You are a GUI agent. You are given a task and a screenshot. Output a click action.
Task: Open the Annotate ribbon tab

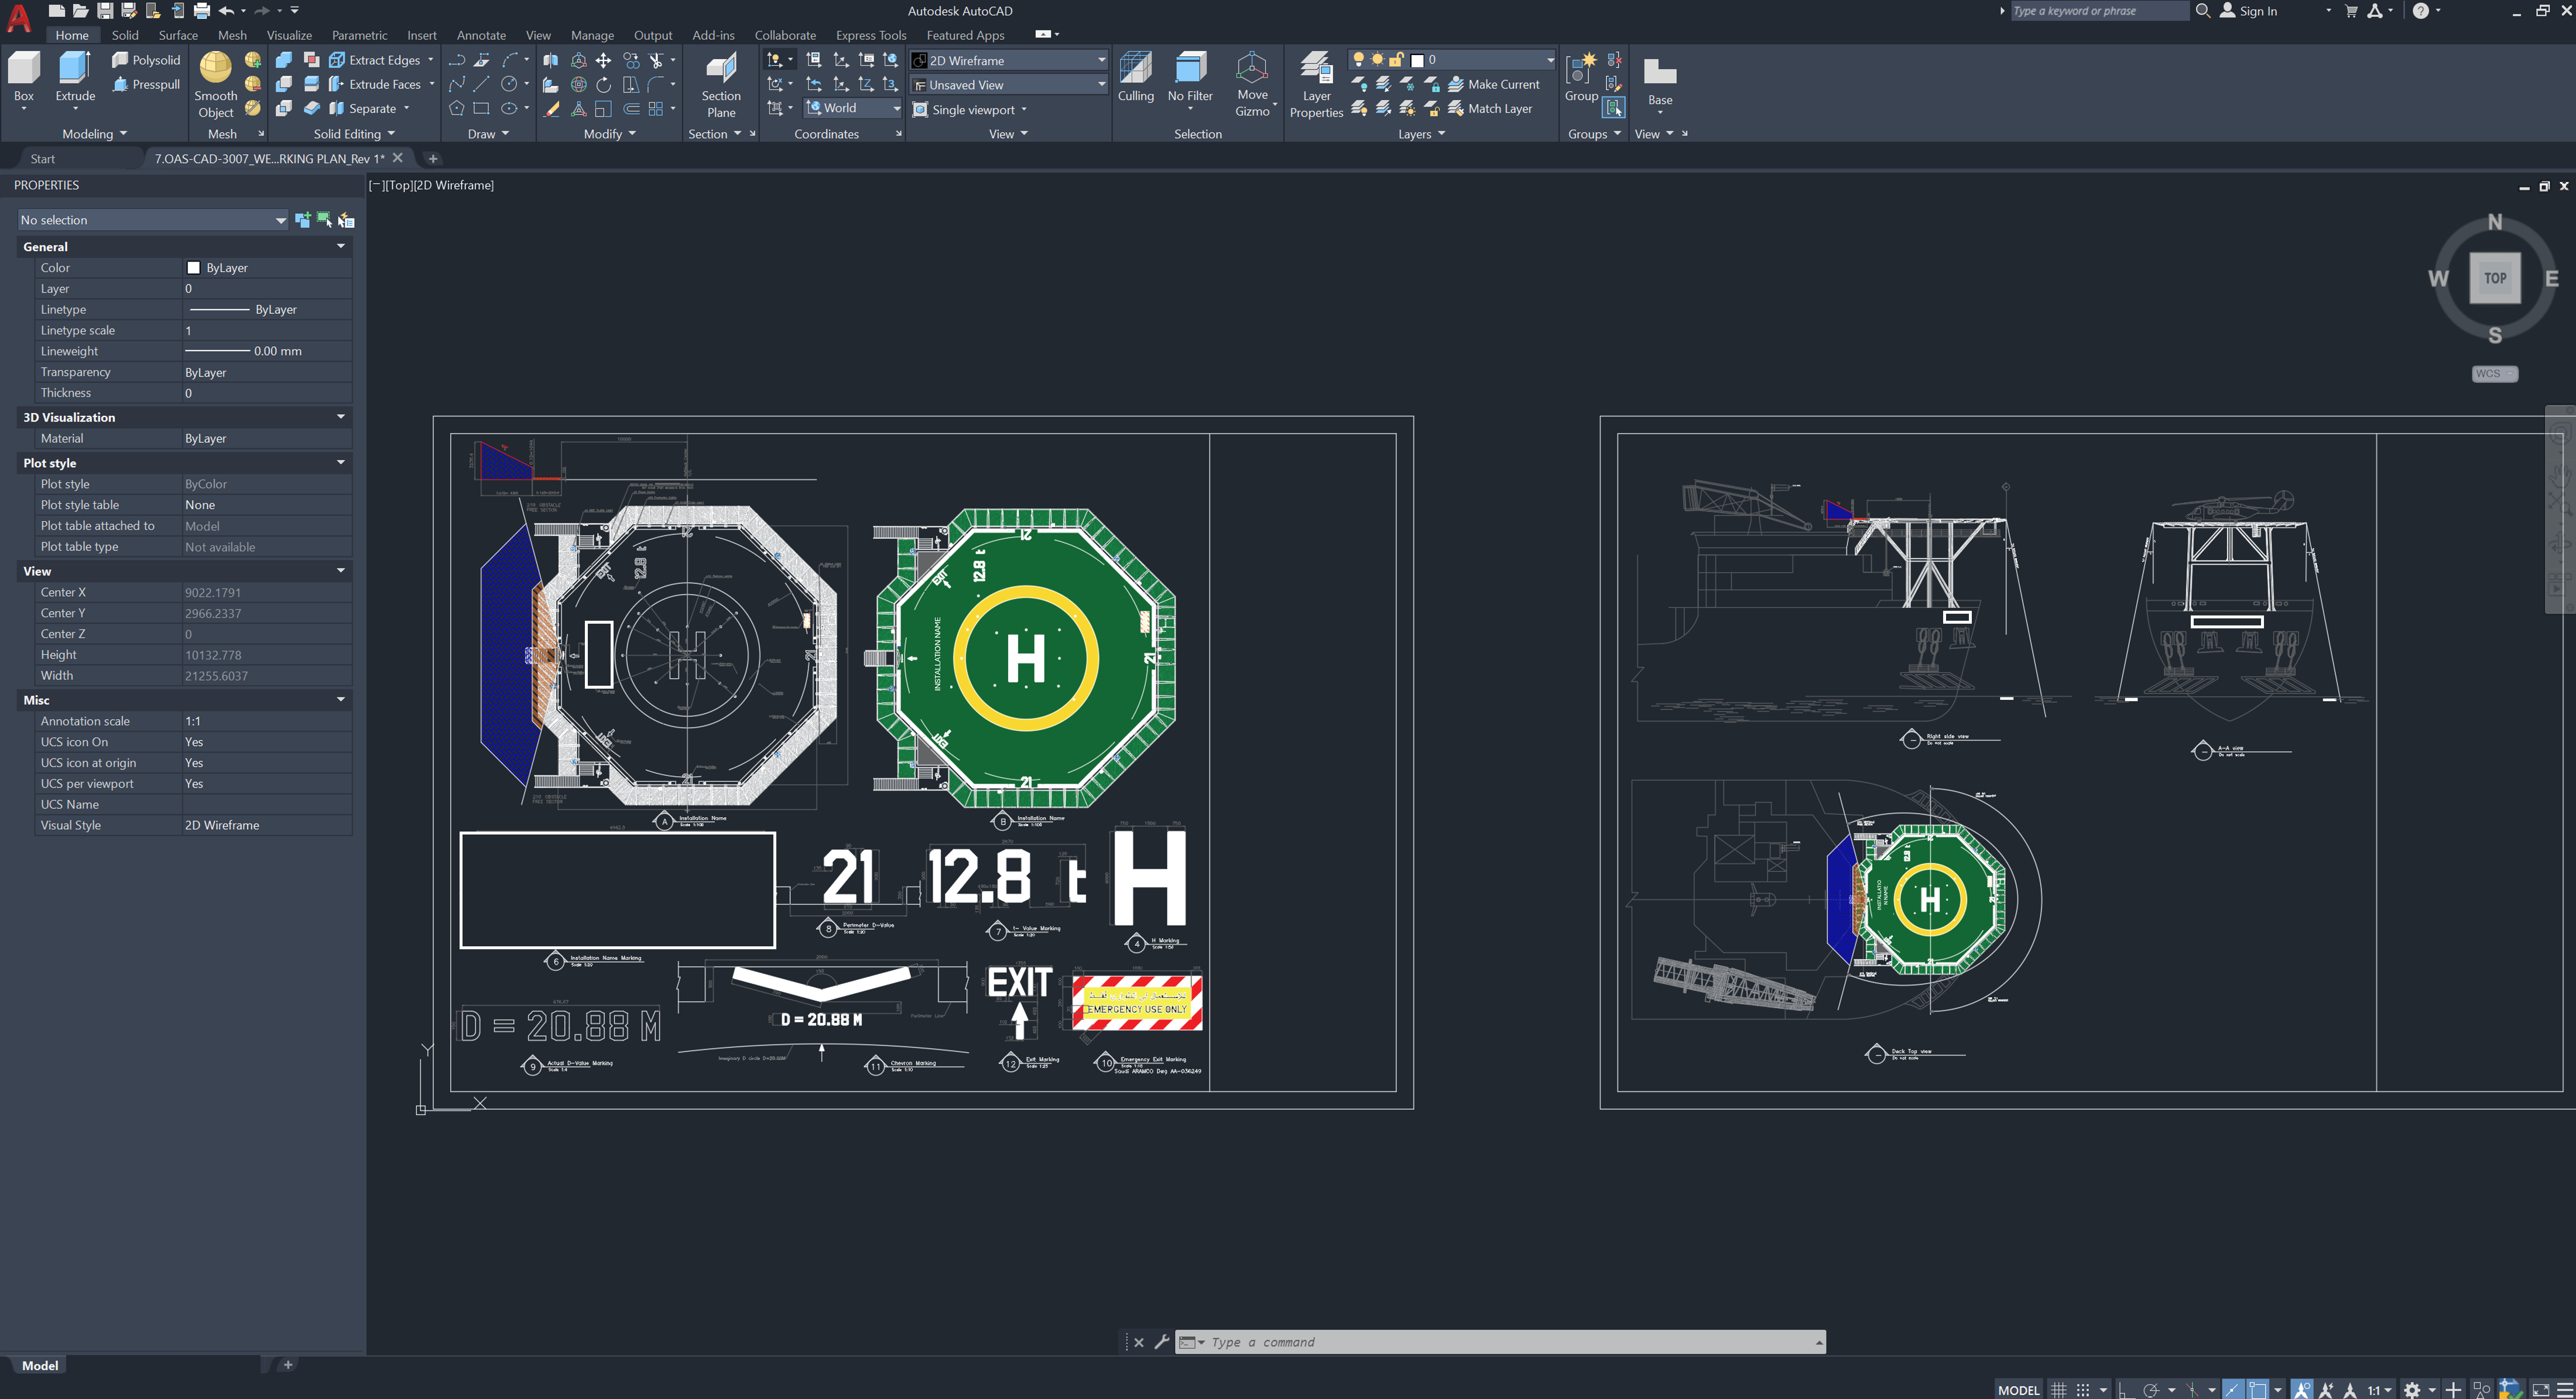(x=480, y=35)
